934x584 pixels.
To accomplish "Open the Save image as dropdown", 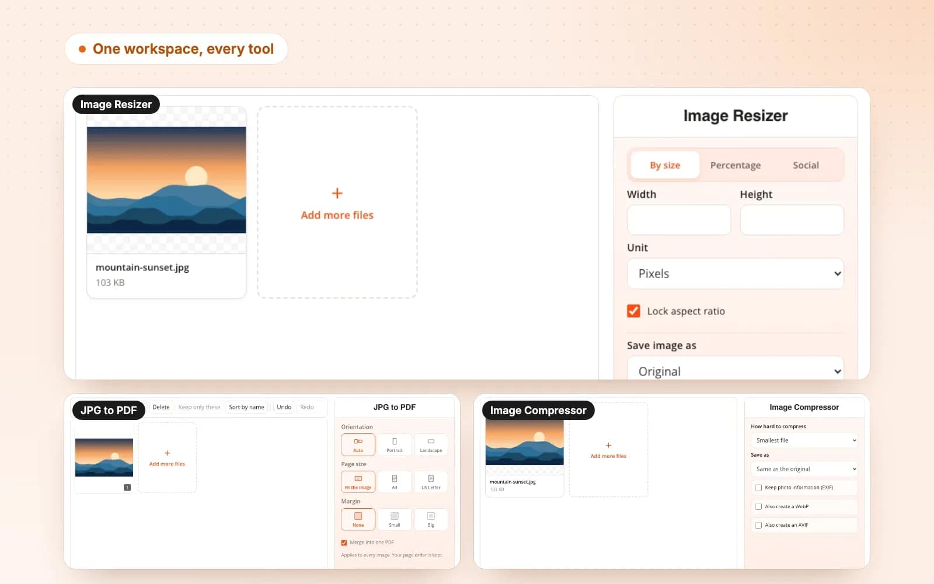I will 736,369.
